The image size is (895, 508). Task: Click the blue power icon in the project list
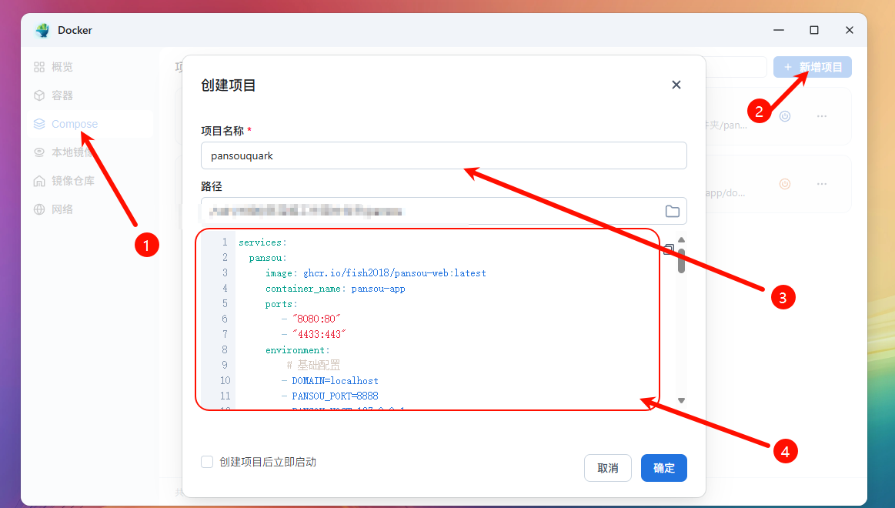click(x=785, y=116)
